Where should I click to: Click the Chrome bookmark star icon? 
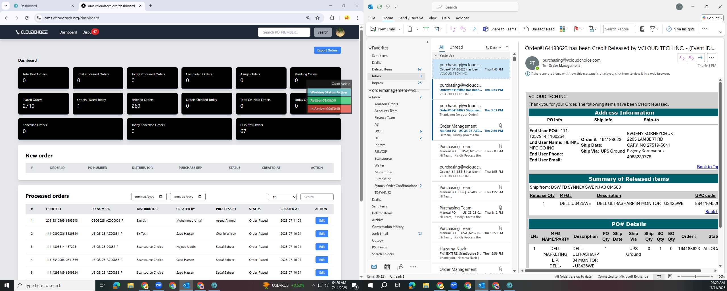(317, 18)
